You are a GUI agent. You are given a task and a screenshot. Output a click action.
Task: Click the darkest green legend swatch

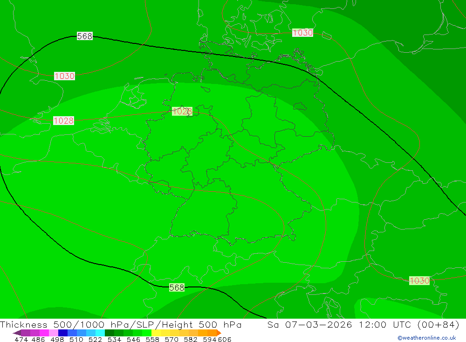tap(110, 333)
